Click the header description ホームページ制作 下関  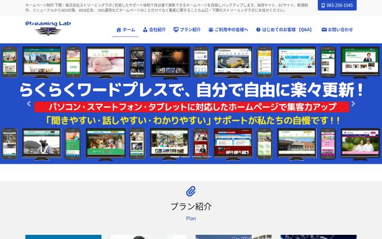[x=167, y=8]
